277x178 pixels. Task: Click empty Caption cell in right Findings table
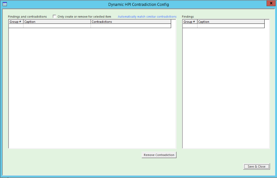click(231, 26)
